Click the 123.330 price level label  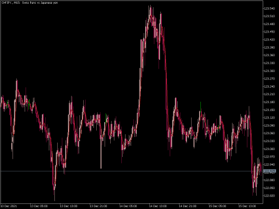(269, 63)
